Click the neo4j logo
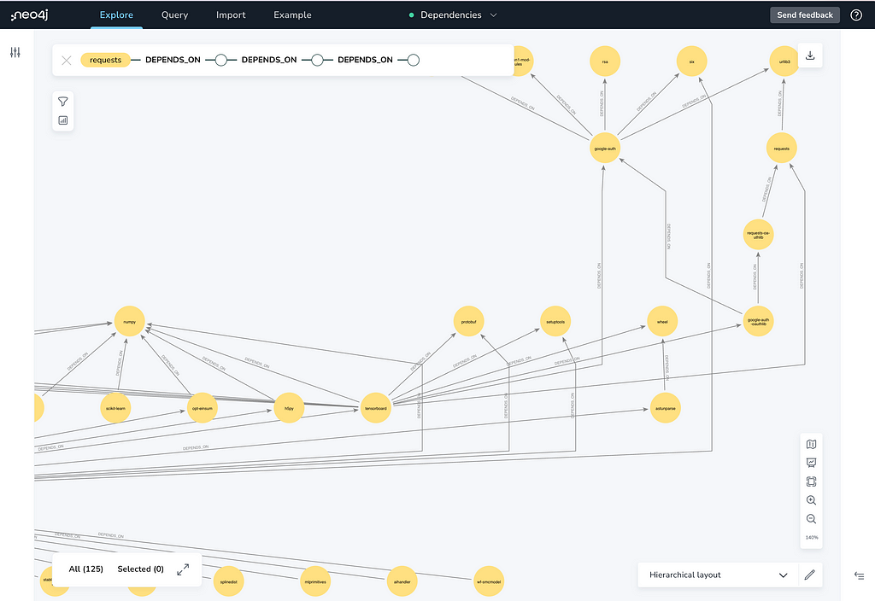 point(30,15)
